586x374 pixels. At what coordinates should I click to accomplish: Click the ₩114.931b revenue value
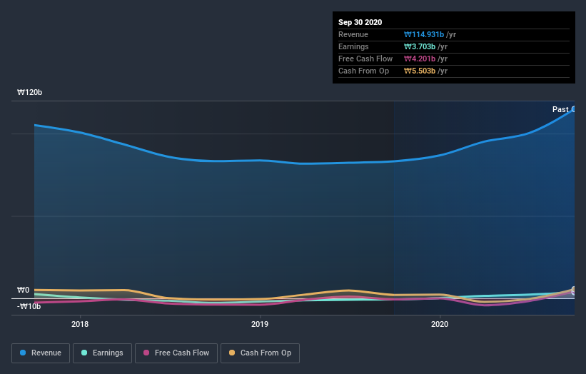tap(424, 34)
